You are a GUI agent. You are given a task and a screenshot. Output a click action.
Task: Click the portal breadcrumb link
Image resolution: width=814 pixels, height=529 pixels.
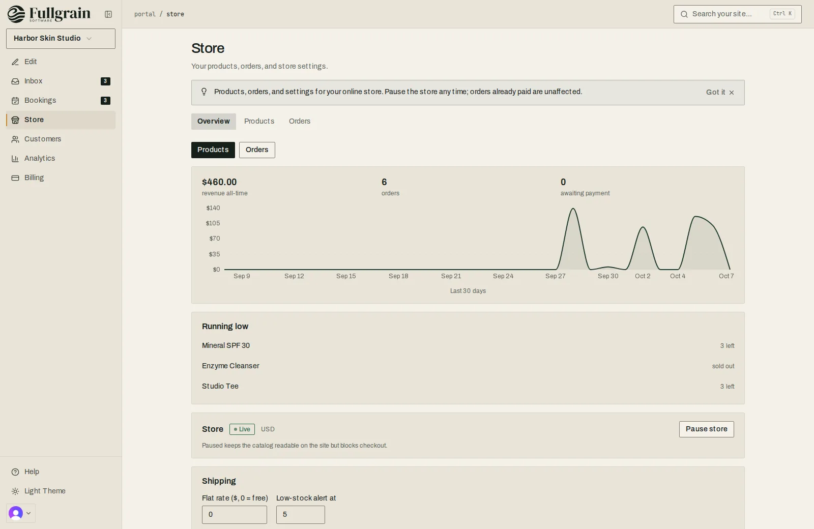(x=145, y=14)
